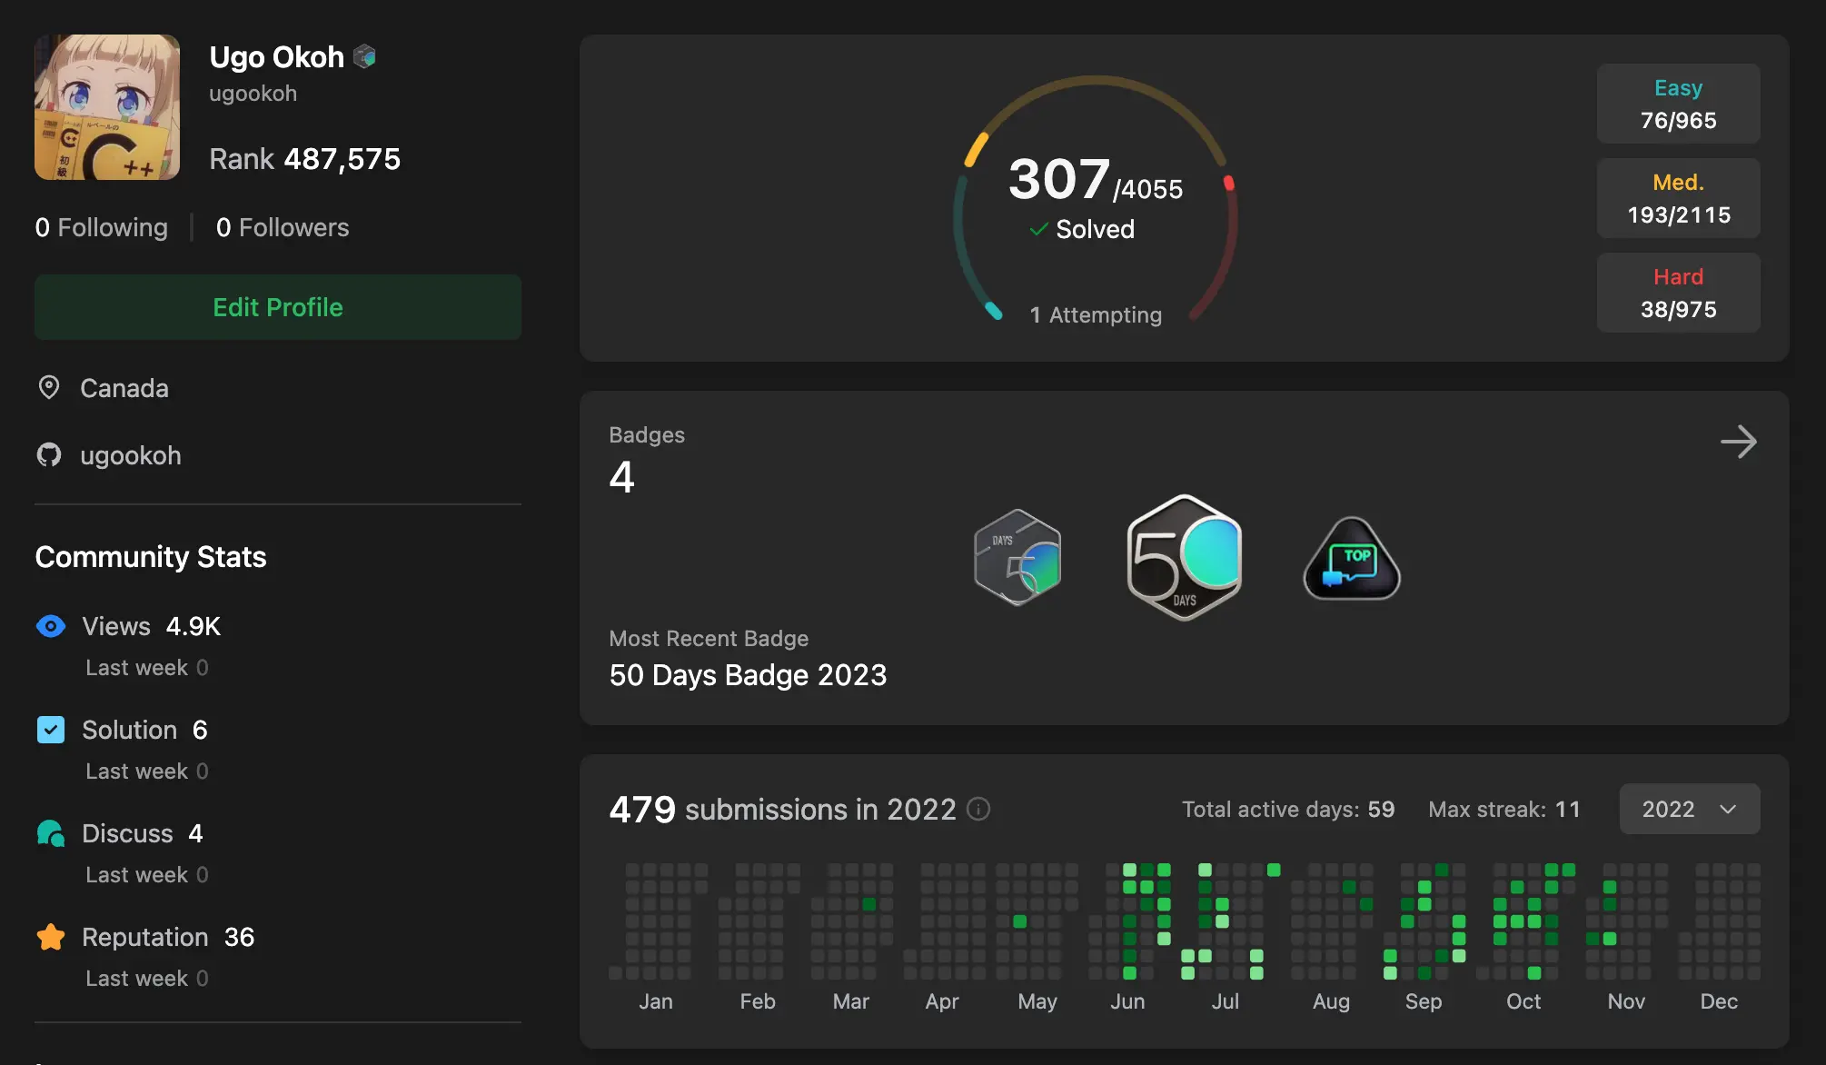
Task: Click the Solution checkmark icon
Action: [x=51, y=730]
